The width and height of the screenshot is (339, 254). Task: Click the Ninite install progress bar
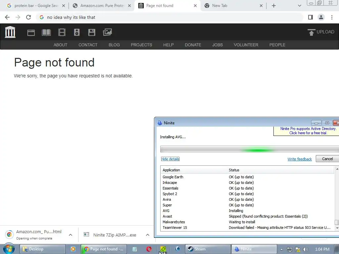[250, 149]
